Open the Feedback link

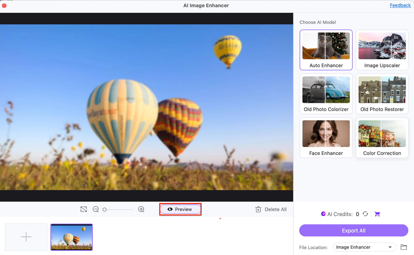pos(400,5)
